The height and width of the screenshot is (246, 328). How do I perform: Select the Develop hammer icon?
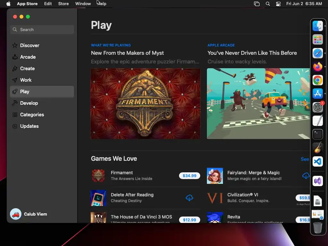click(15, 103)
